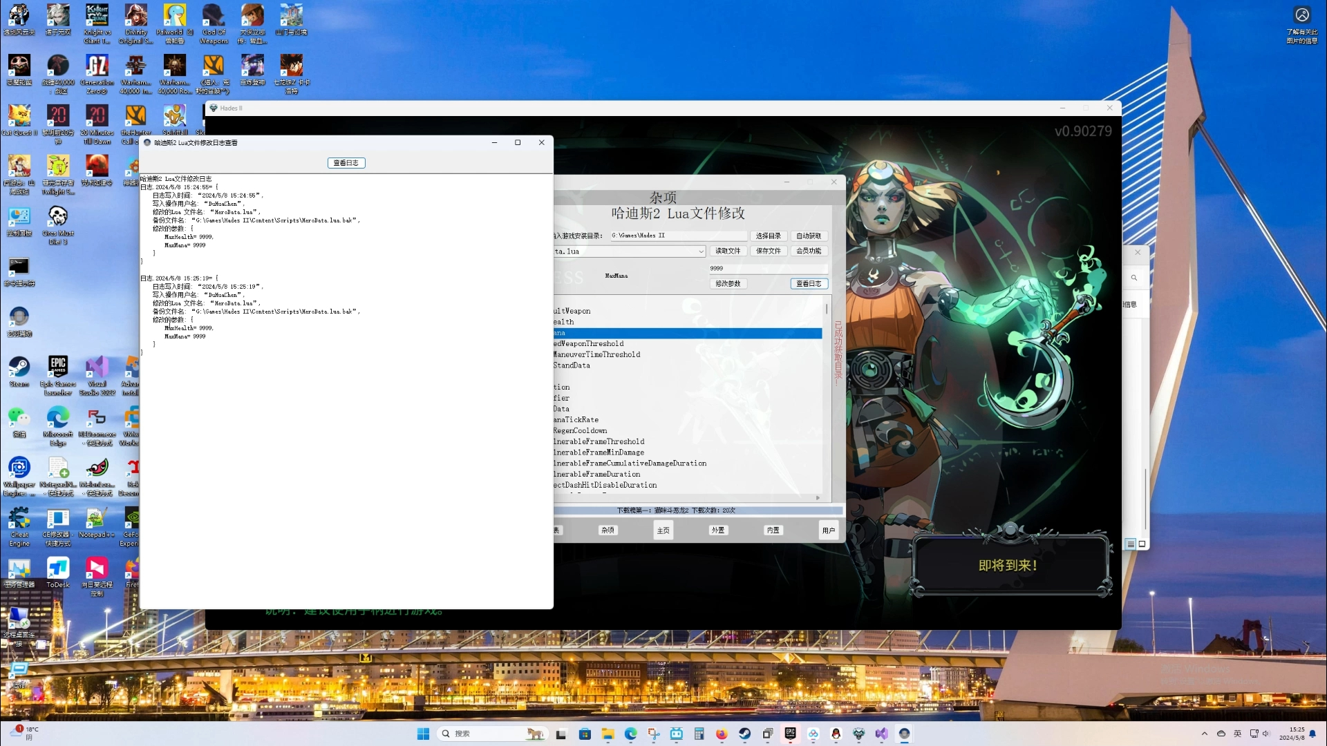Screen dimensions: 1327x746
Task: Click the 了解有关此图片的信息 desktop icon
Action: 1302,25
